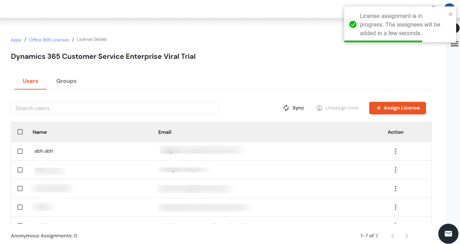Click the Unassign User icon
This screenshot has height=244, width=460.
tap(319, 108)
